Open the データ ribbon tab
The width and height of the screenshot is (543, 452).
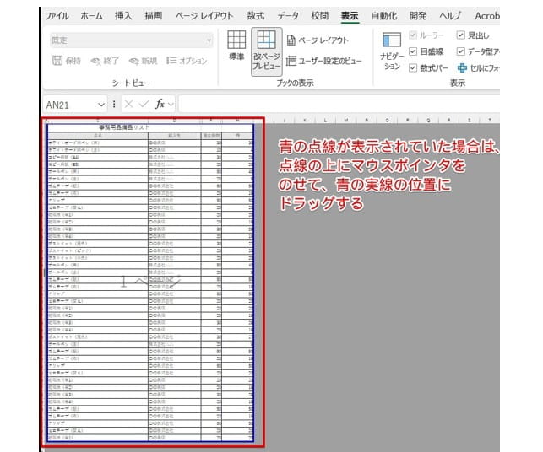(x=288, y=16)
